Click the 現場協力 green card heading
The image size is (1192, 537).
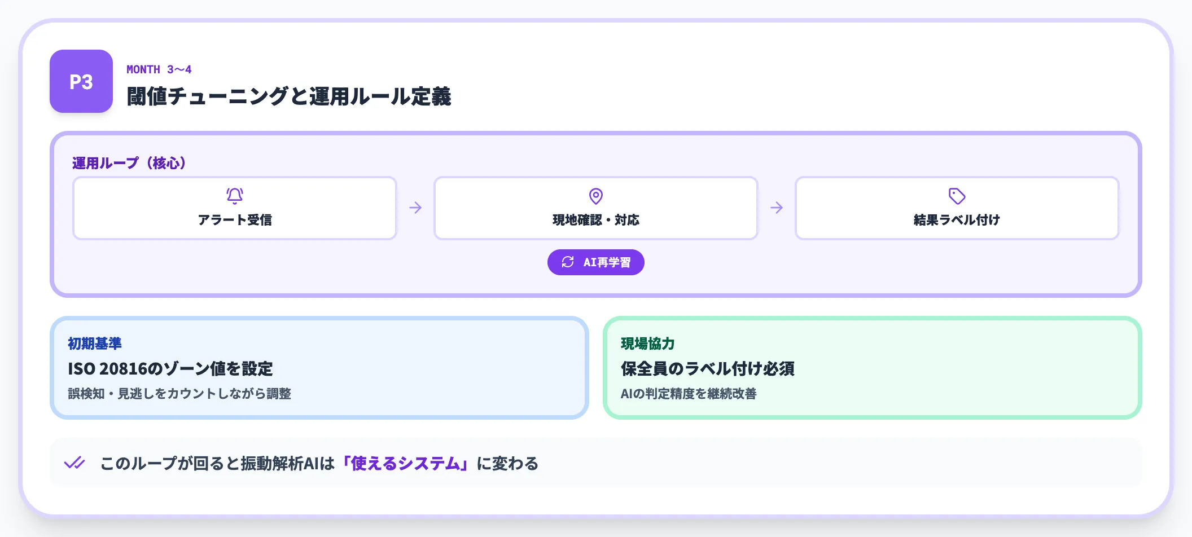pos(648,344)
